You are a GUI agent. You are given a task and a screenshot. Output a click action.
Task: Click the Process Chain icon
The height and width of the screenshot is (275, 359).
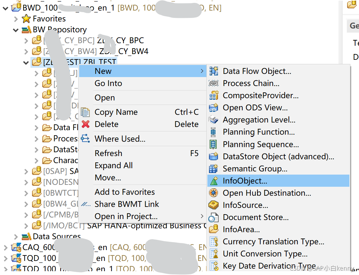tap(213, 83)
